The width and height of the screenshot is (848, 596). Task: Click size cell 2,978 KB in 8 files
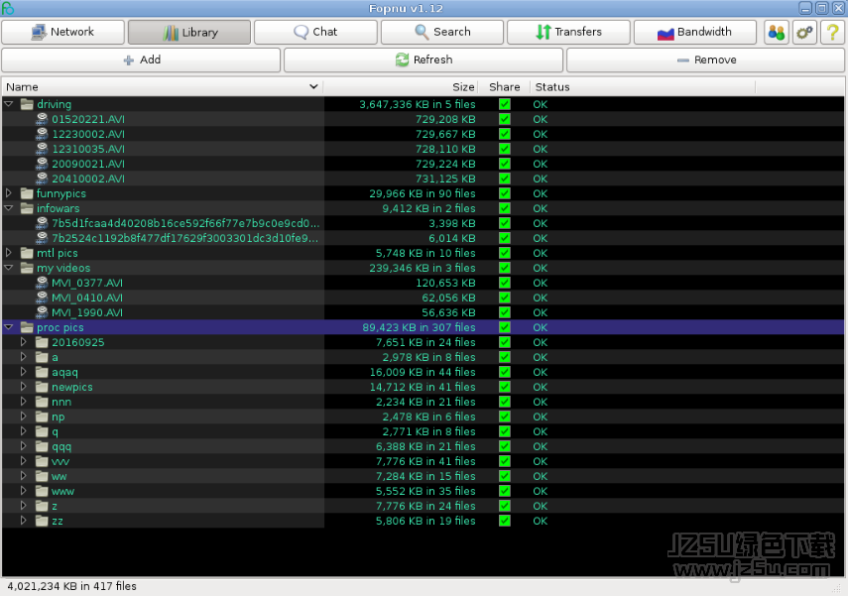click(x=428, y=357)
